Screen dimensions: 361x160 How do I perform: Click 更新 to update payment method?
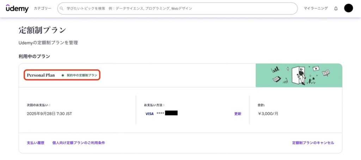(x=238, y=114)
